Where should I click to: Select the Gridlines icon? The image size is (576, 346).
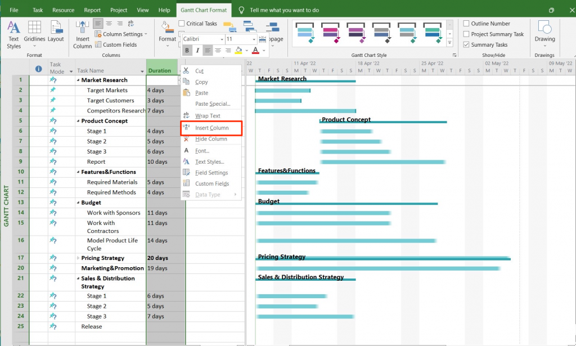click(x=34, y=28)
